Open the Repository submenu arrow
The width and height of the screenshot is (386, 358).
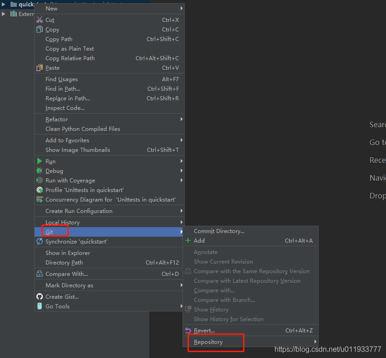pos(315,342)
